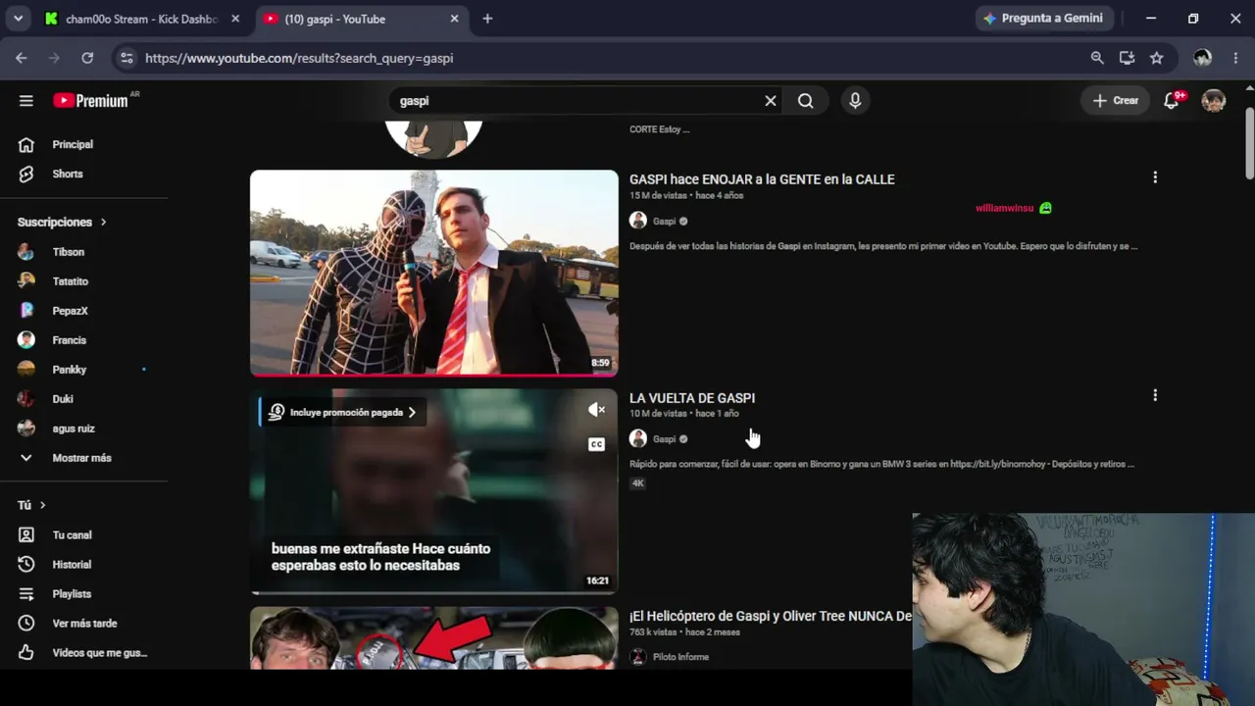Open Ver más tarde list

click(83, 624)
